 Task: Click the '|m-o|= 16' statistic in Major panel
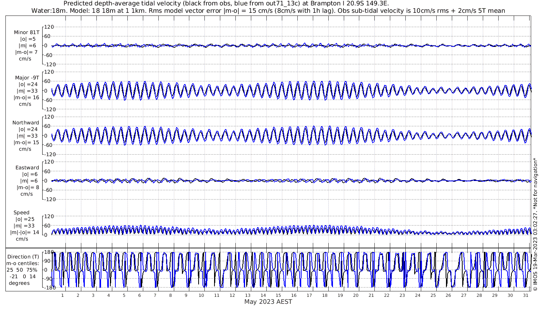click(x=26, y=97)
